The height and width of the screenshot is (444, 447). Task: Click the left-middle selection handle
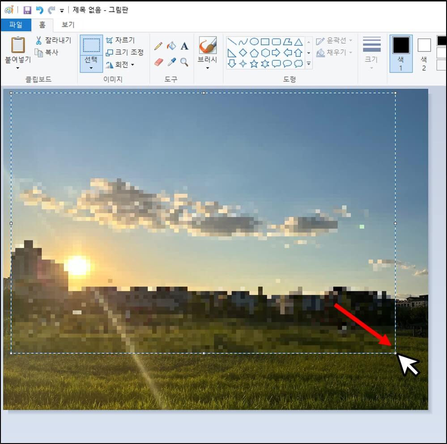11,223
